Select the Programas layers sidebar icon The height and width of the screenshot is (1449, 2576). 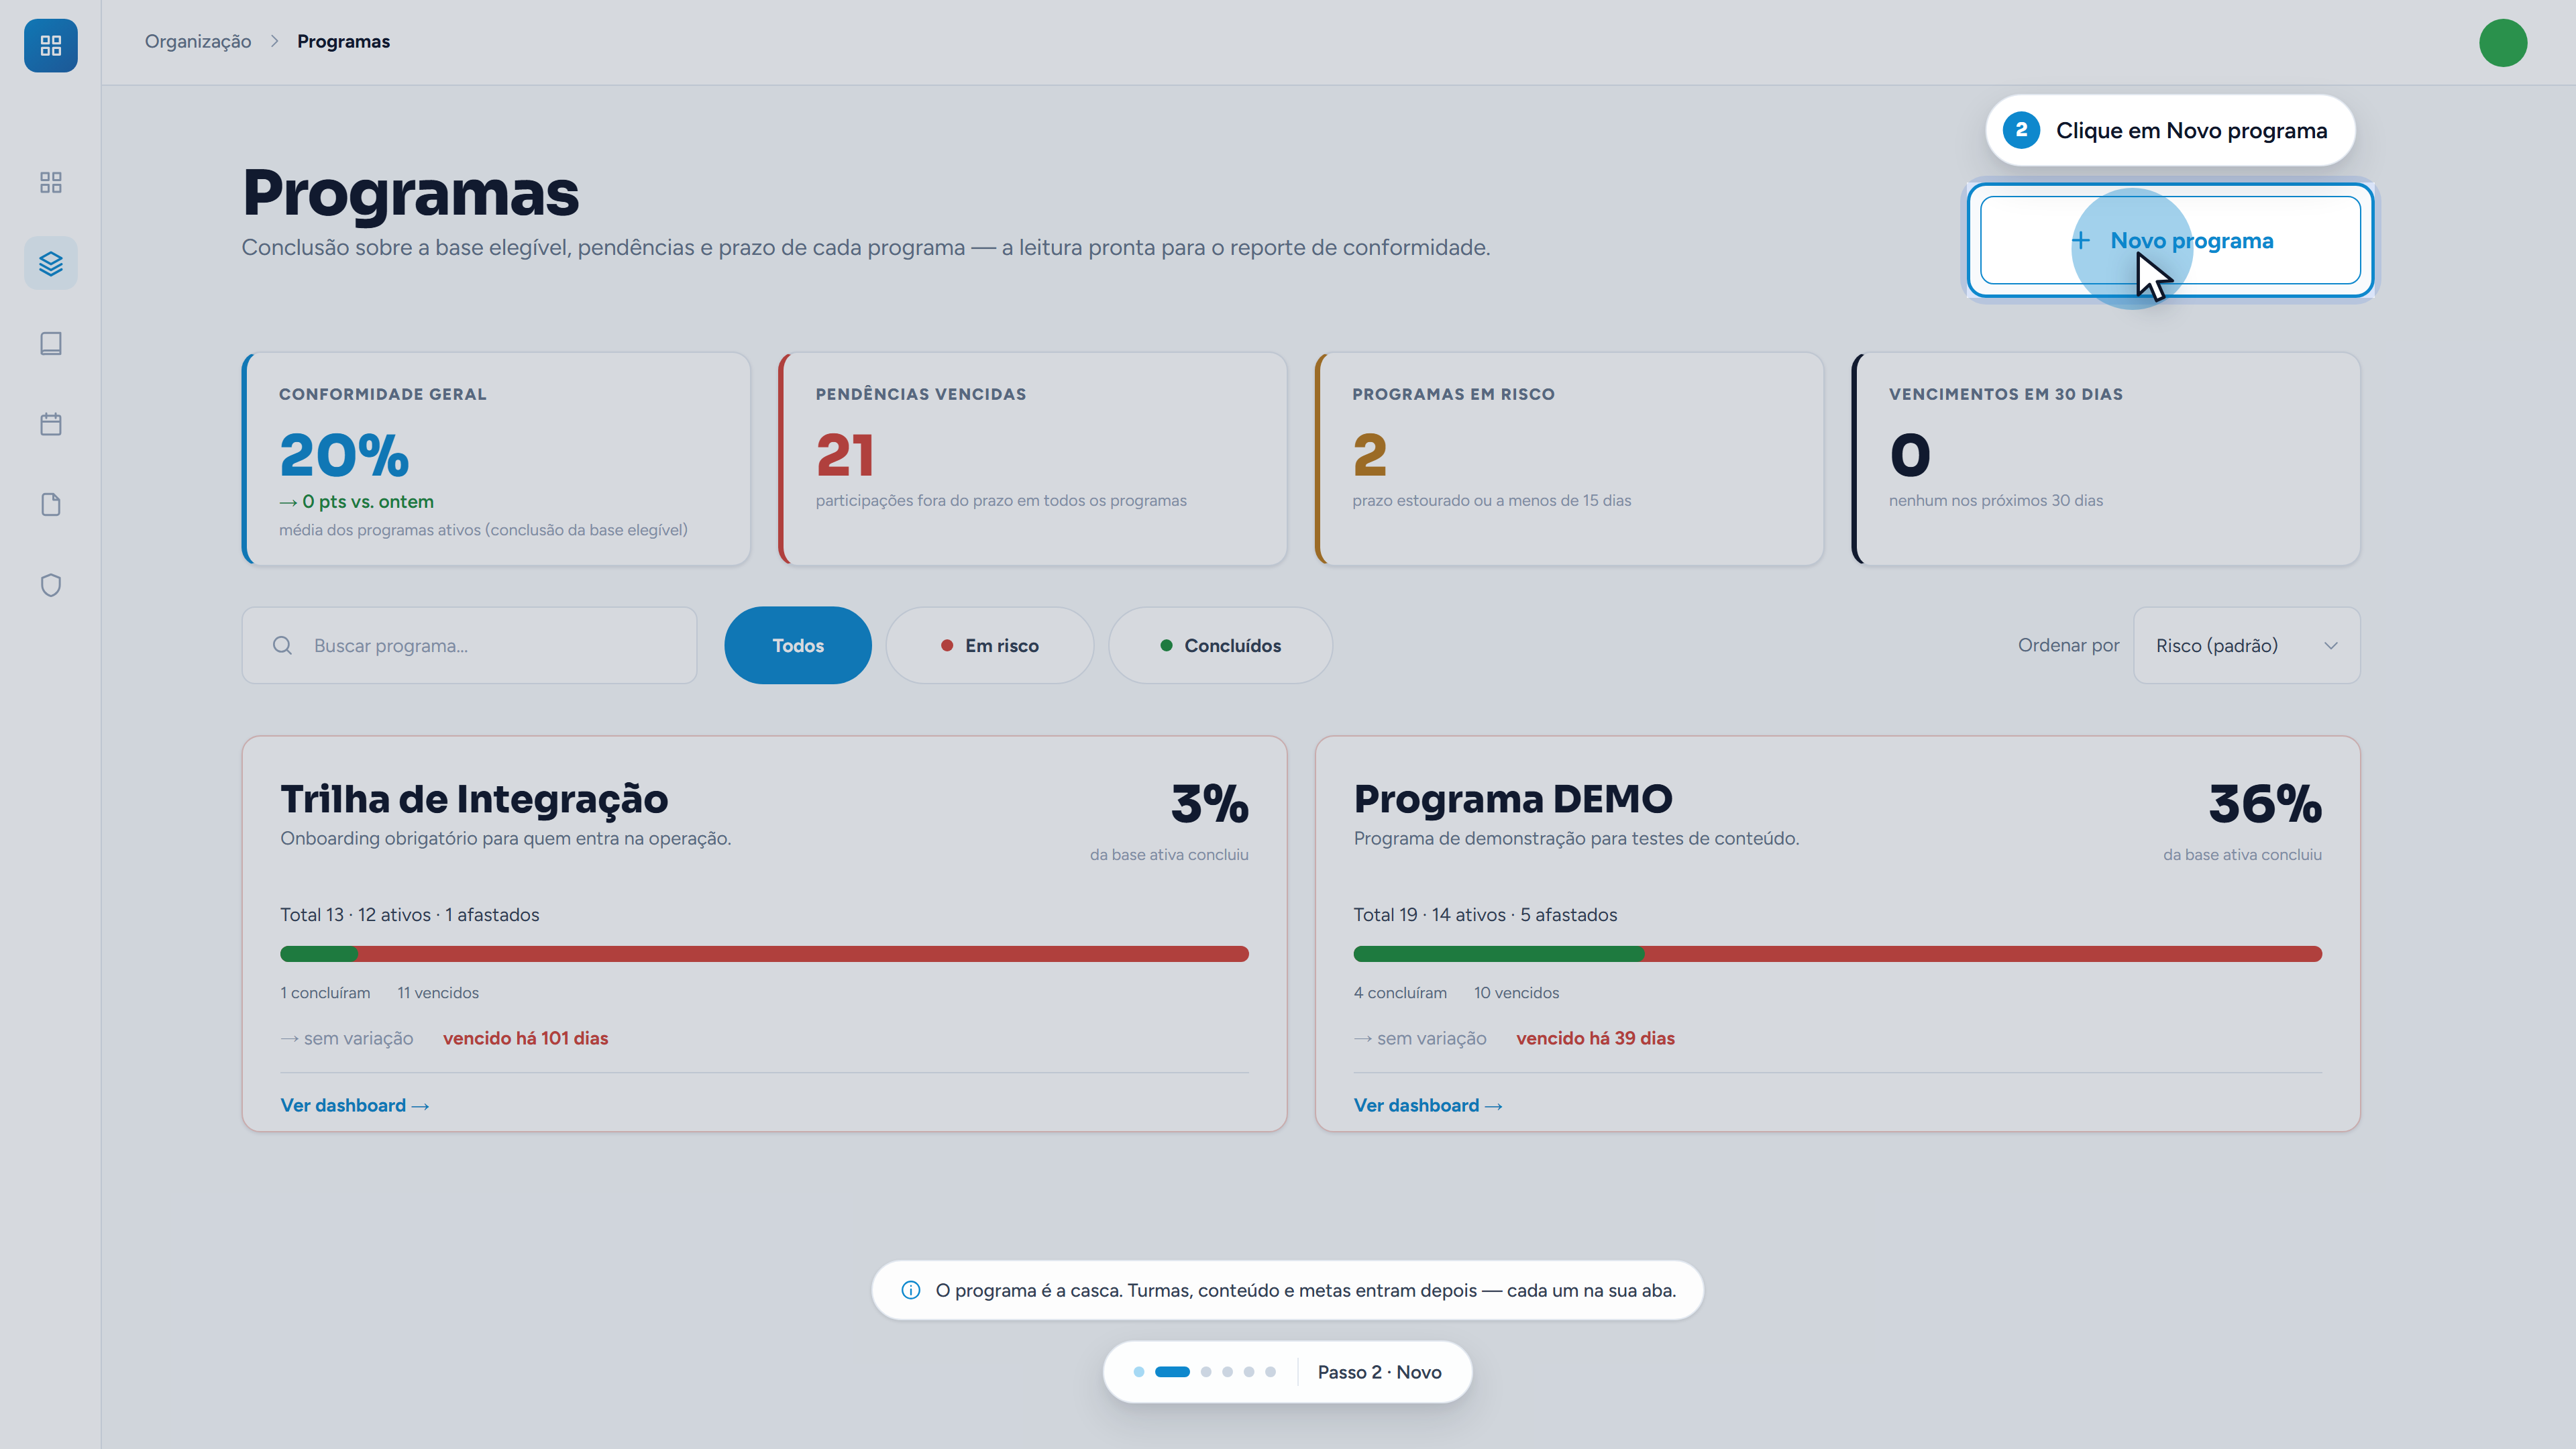tap(51, 263)
